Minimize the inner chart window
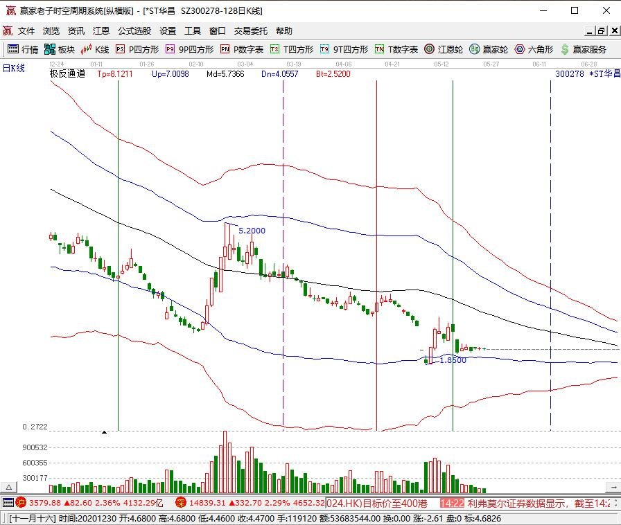Viewport: 621px width, 525px height. pos(589,31)
